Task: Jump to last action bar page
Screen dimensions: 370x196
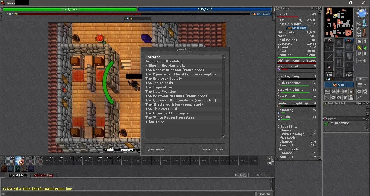Action: (269, 163)
